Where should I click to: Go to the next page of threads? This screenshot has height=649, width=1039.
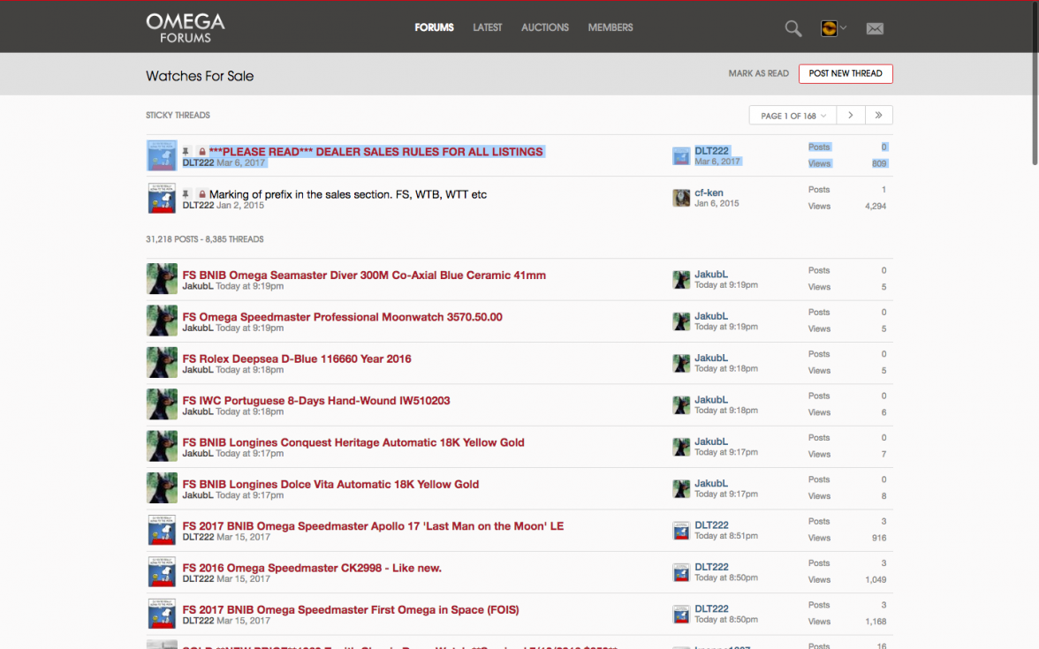click(850, 115)
